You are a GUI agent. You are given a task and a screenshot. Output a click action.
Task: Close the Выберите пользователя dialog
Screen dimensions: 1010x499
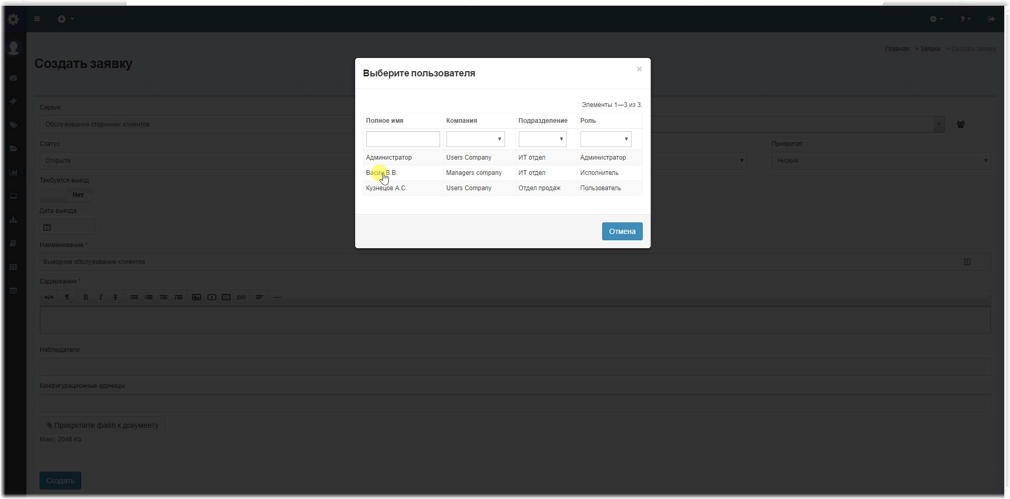point(639,69)
